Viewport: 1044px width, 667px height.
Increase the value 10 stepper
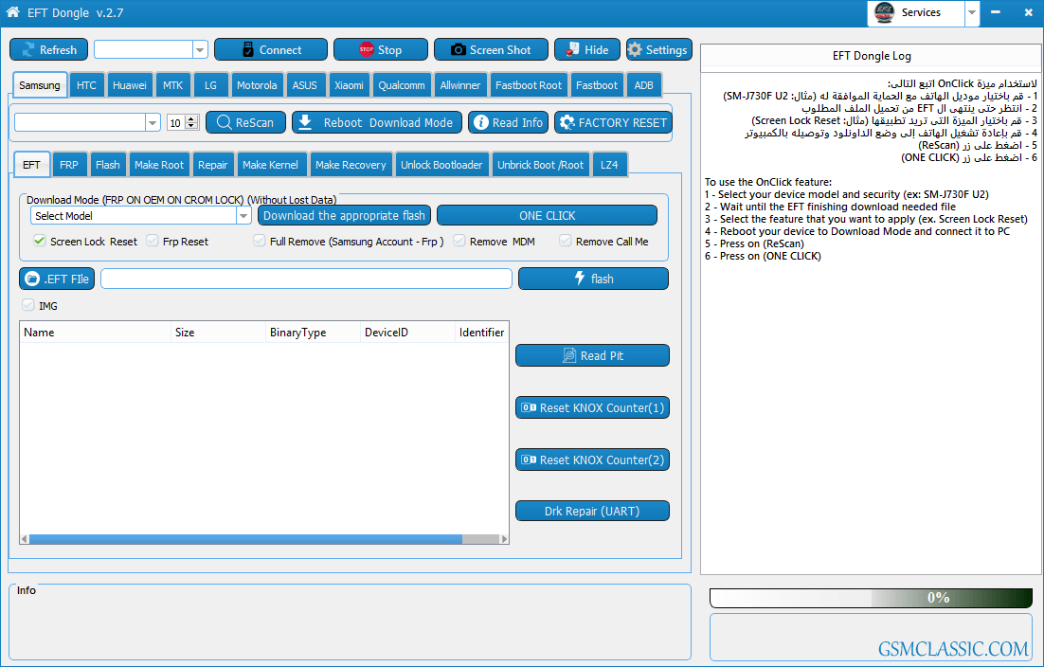tap(191, 119)
